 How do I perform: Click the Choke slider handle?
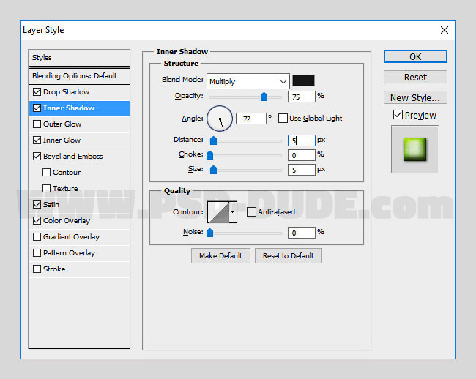pos(209,155)
